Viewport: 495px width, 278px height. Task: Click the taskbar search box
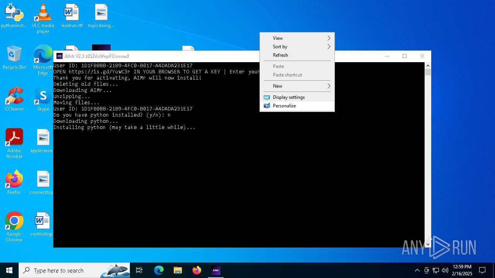74,270
